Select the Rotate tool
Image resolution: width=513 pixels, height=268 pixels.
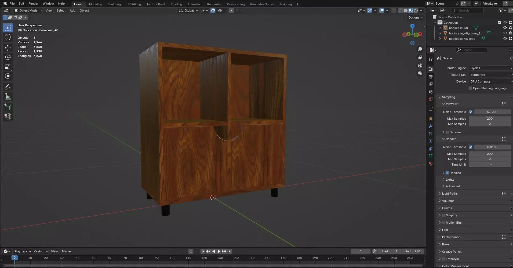point(8,57)
